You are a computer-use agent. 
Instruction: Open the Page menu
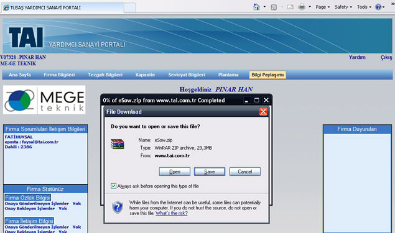point(323,7)
